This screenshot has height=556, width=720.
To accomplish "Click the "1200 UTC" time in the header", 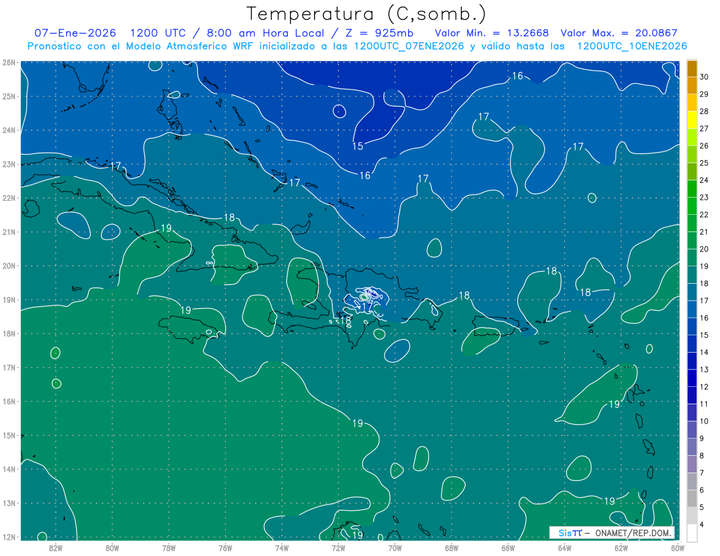I will (x=158, y=33).
